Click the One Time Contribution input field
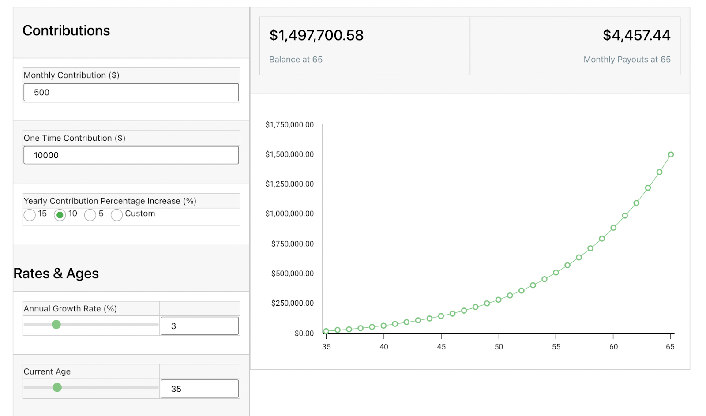This screenshot has width=706, height=416. click(x=131, y=155)
